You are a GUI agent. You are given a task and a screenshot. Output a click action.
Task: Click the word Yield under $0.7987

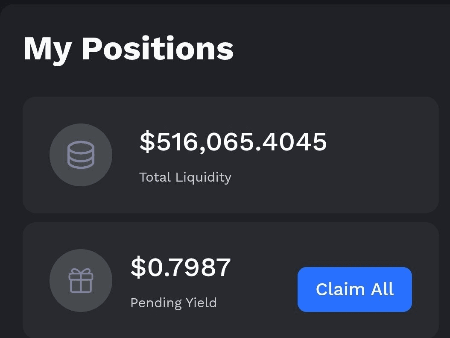(x=201, y=303)
